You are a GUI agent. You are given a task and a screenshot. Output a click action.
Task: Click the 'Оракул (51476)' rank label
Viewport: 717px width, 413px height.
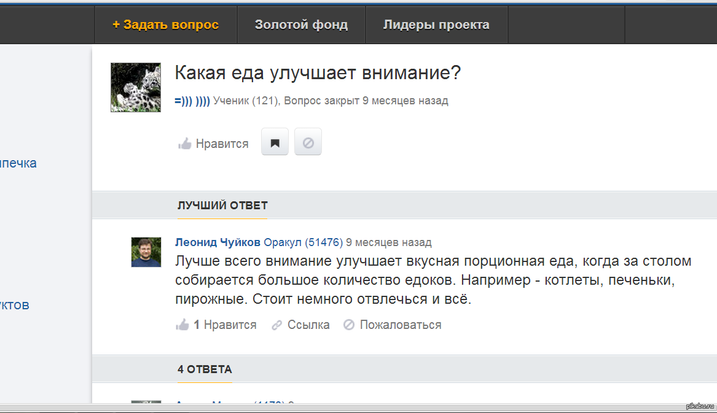click(x=303, y=242)
